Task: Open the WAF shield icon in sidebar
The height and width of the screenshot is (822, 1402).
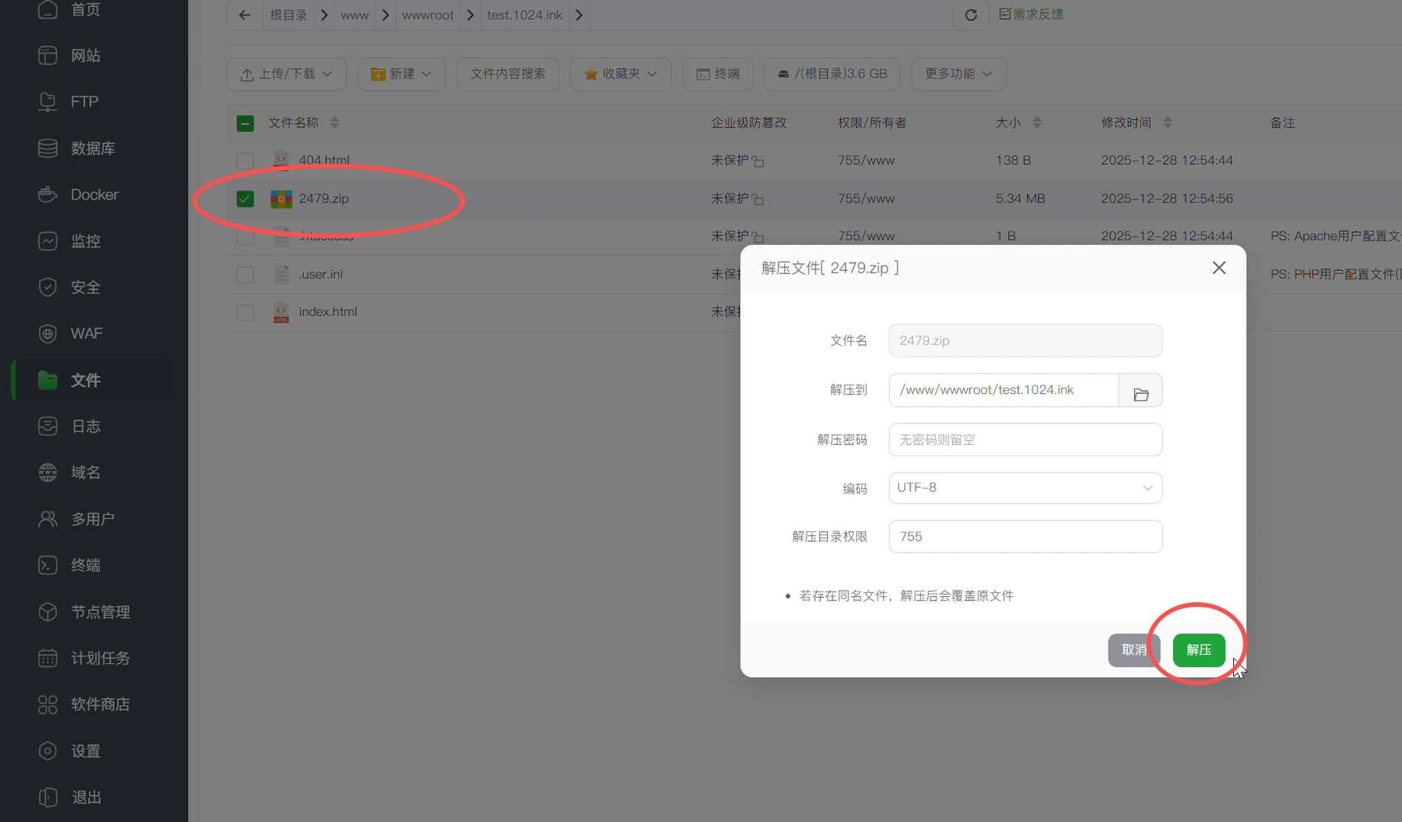Action: click(47, 334)
